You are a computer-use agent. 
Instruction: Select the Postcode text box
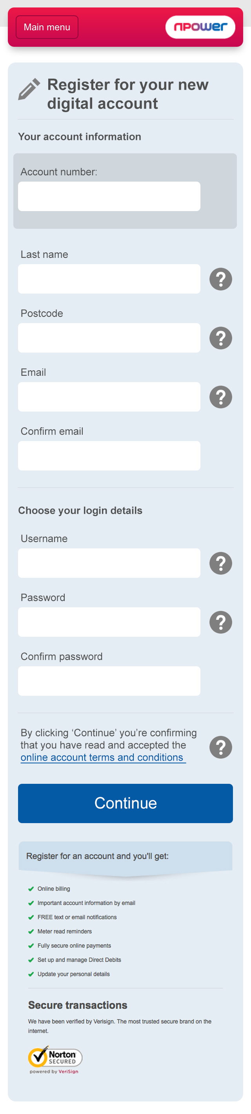click(x=109, y=338)
